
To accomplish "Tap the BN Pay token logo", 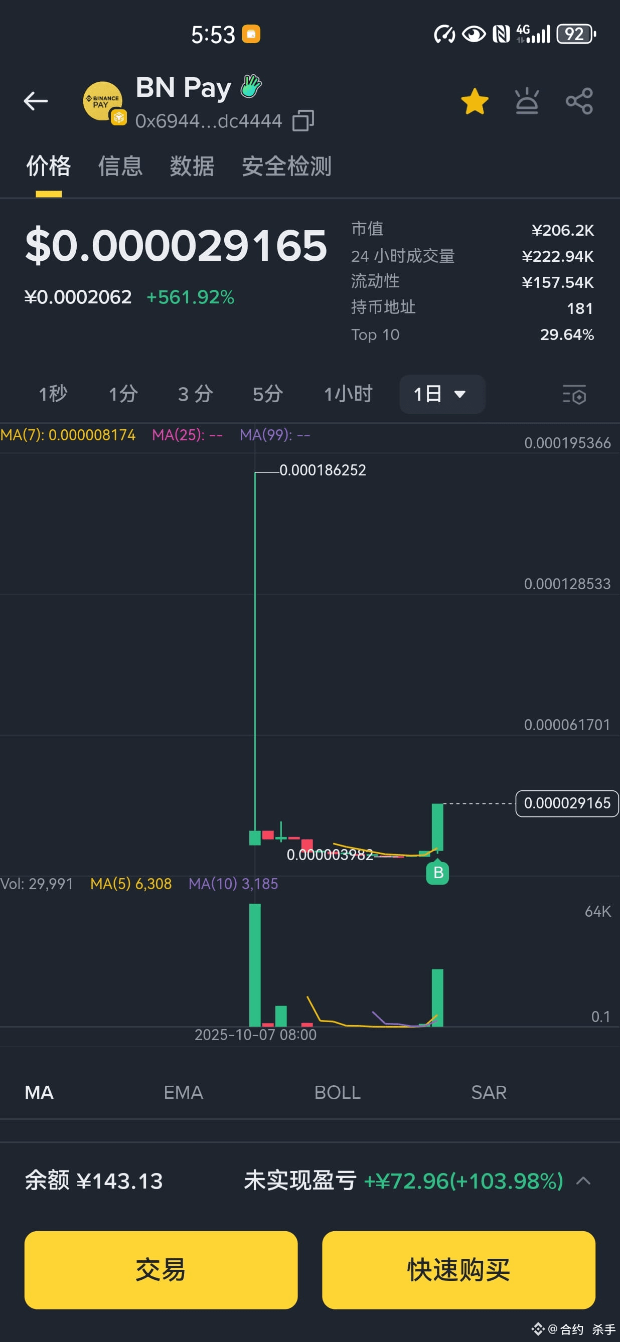I will click(103, 102).
